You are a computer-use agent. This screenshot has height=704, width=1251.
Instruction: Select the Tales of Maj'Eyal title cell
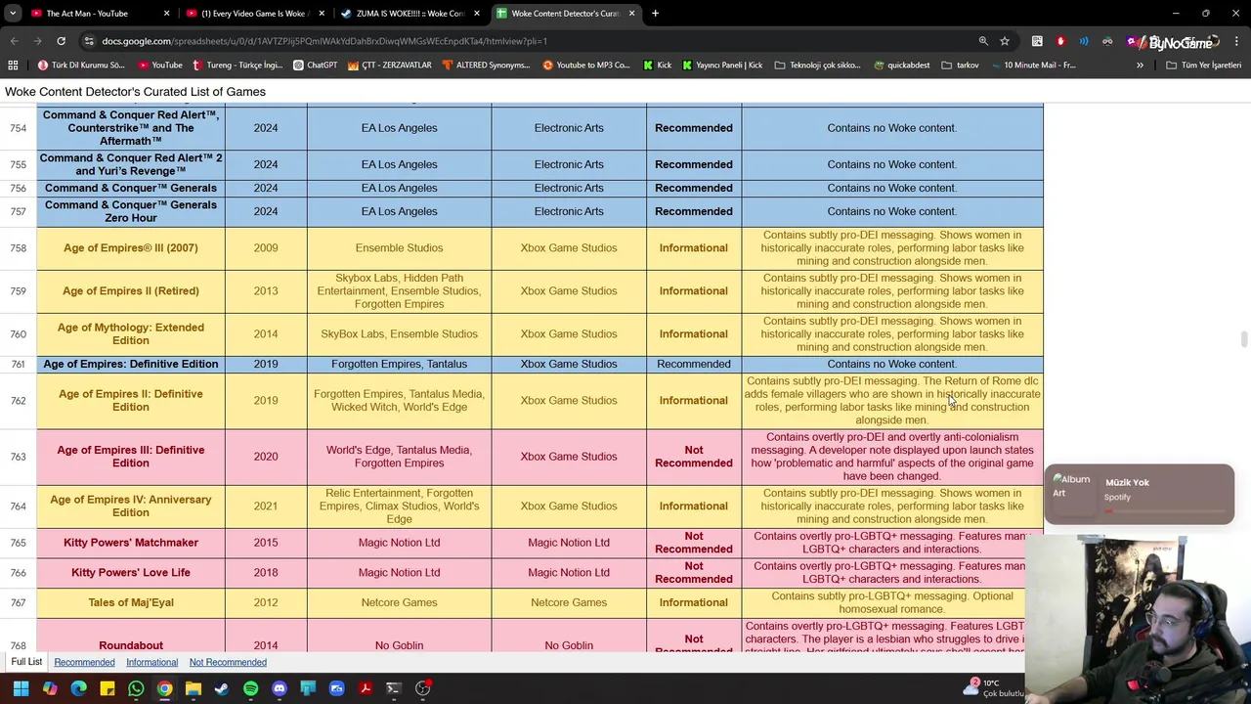click(x=131, y=602)
